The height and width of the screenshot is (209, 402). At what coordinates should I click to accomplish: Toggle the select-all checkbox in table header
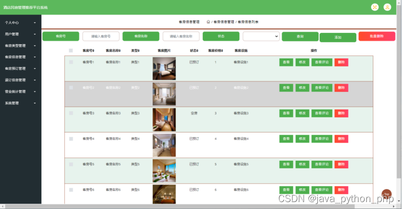[x=71, y=51]
